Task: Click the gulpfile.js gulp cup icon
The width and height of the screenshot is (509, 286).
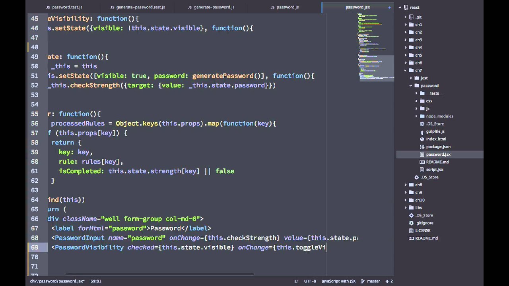Action: pyautogui.click(x=422, y=131)
